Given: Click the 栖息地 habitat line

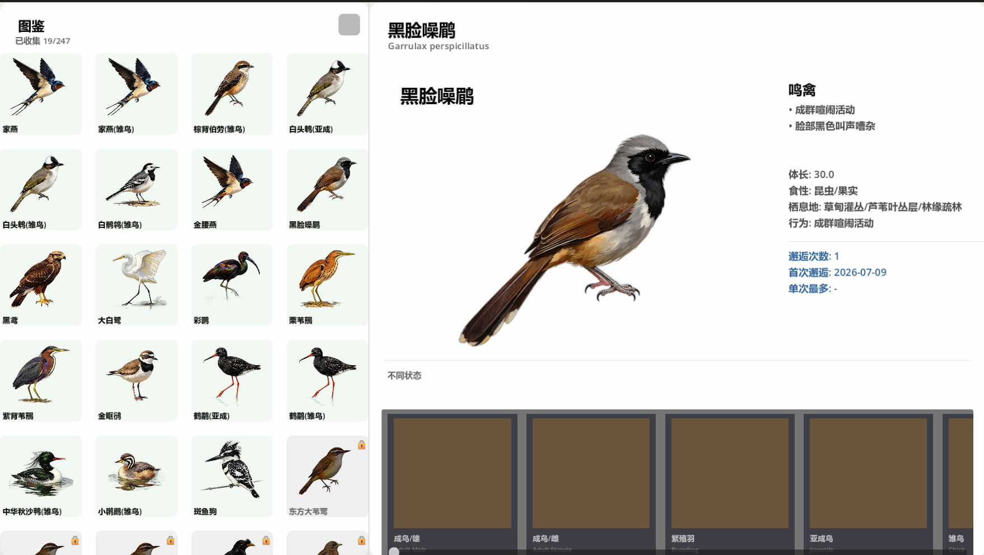Looking at the screenshot, I should click(x=875, y=207).
